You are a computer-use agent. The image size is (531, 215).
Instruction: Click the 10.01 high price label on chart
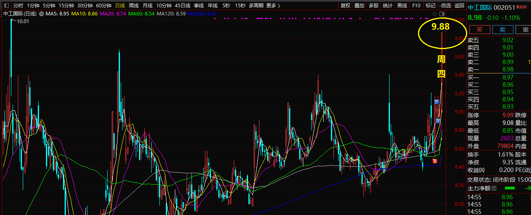pyautogui.click(x=23, y=21)
